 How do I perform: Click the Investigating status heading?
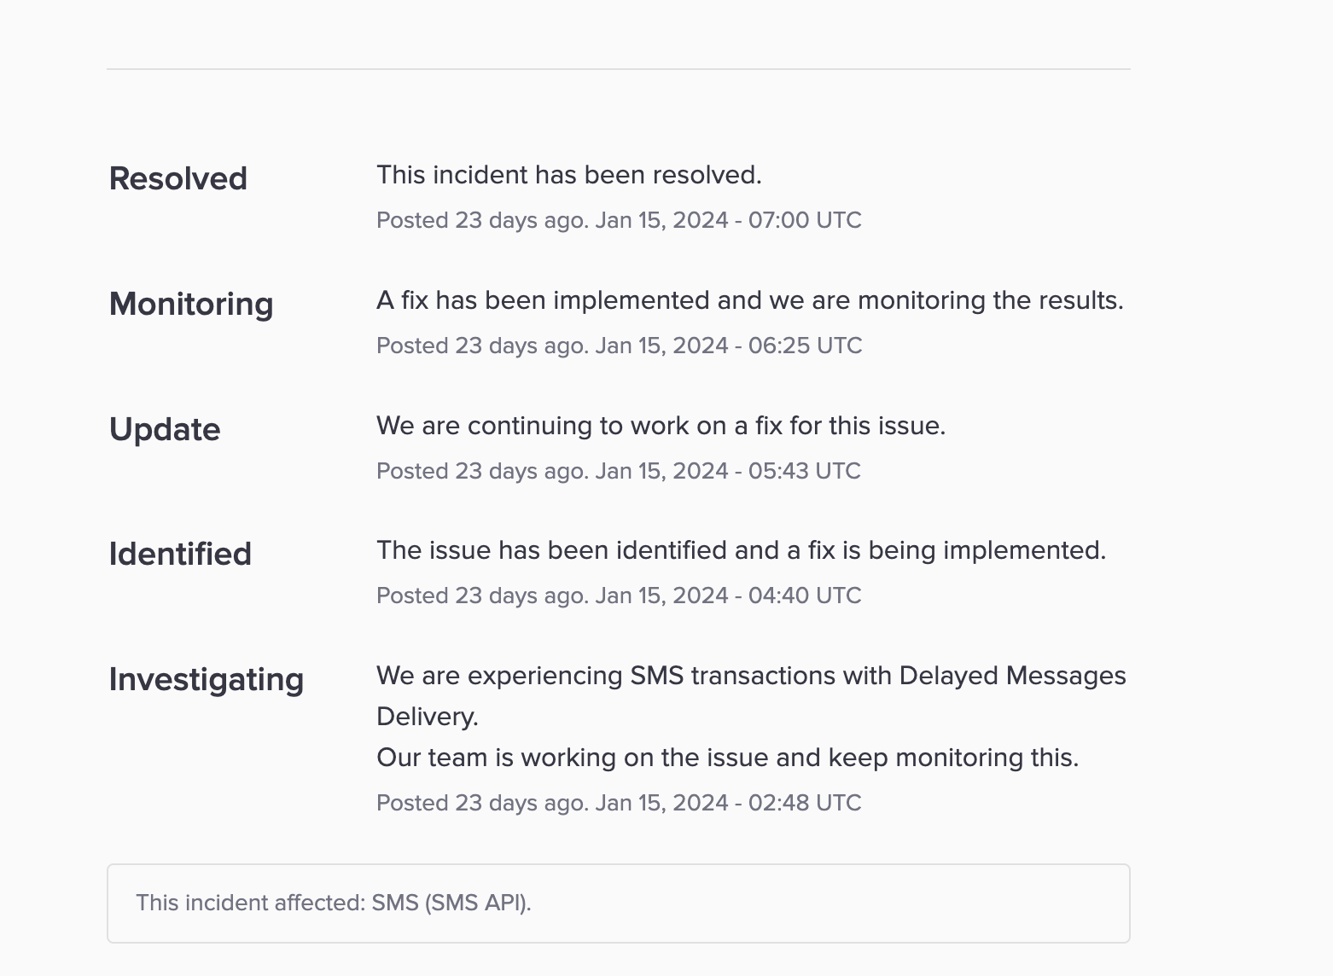(x=207, y=679)
